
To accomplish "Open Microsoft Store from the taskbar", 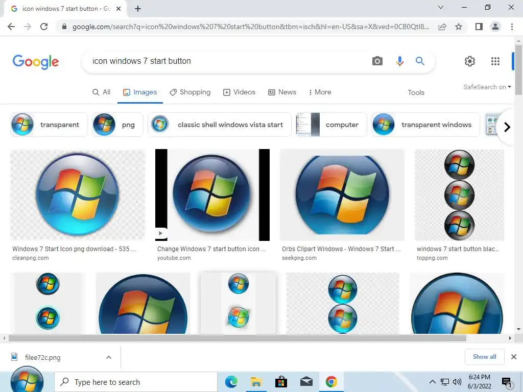I will point(281,382).
